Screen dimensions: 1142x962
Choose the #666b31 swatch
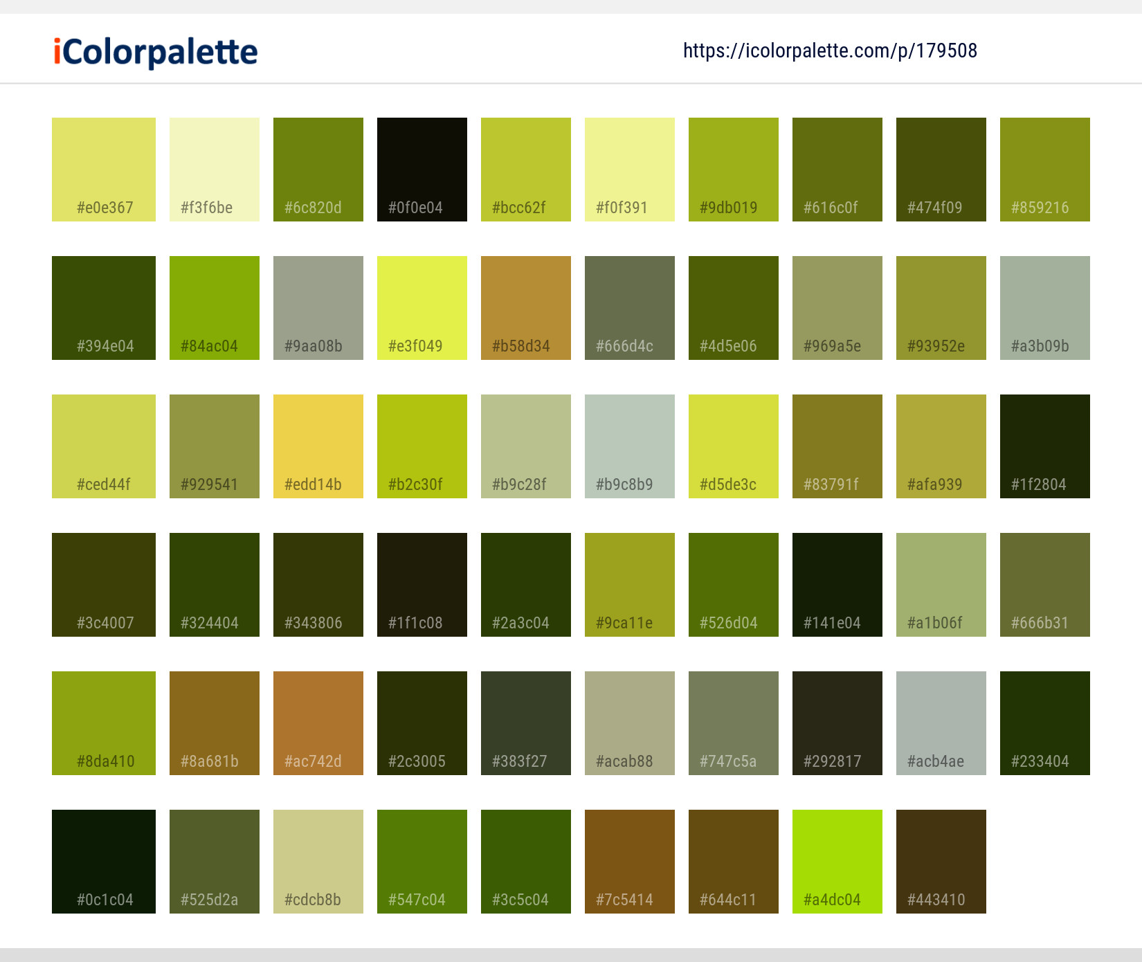coord(1045,585)
